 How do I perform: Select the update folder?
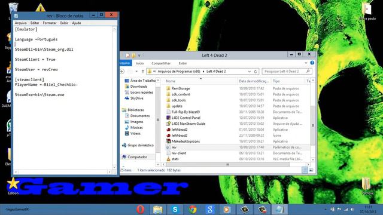pyautogui.click(x=174, y=106)
